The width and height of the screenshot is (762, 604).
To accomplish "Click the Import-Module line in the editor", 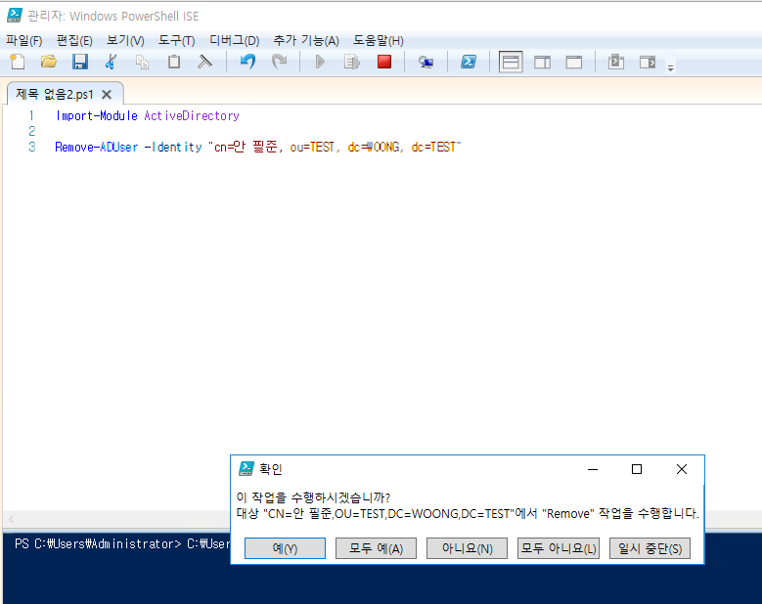I will [148, 116].
